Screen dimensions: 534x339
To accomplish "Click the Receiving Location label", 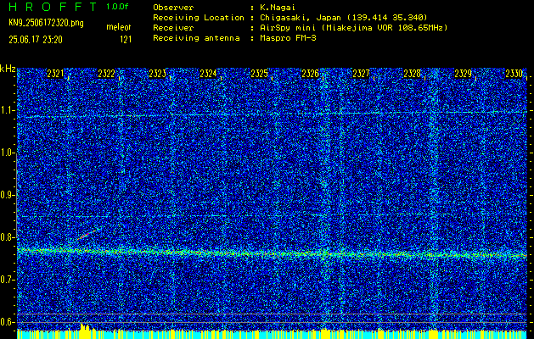I will point(199,18).
